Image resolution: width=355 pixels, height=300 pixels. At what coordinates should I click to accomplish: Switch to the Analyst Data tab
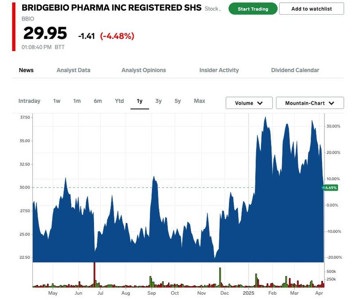(x=73, y=70)
